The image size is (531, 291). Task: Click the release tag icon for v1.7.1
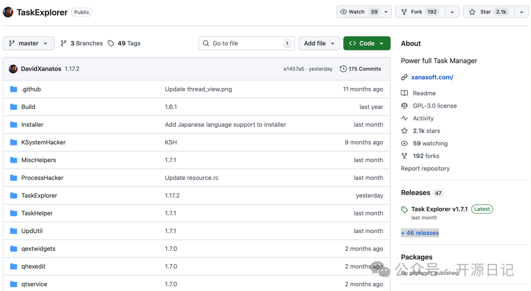point(404,209)
